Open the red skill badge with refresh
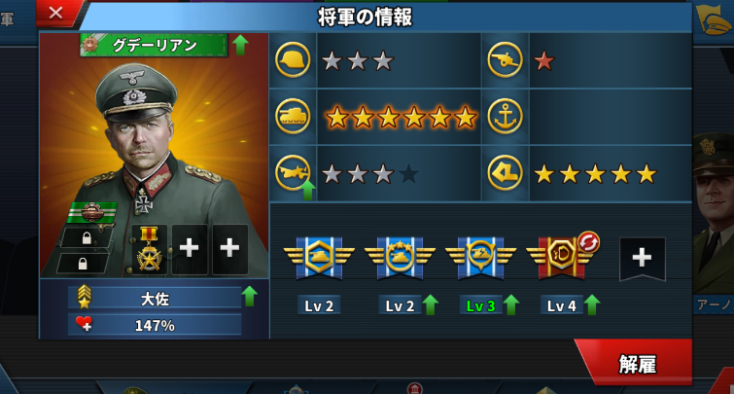The width and height of the screenshot is (734, 394). (x=562, y=256)
